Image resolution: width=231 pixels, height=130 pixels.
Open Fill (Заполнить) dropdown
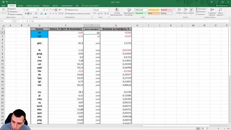click(x=201, y=12)
